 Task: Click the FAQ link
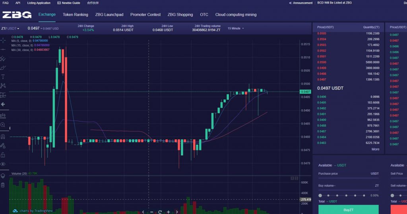[x=5, y=3]
